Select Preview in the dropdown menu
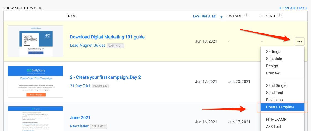The height and width of the screenshot is (131, 311). pos(273,73)
